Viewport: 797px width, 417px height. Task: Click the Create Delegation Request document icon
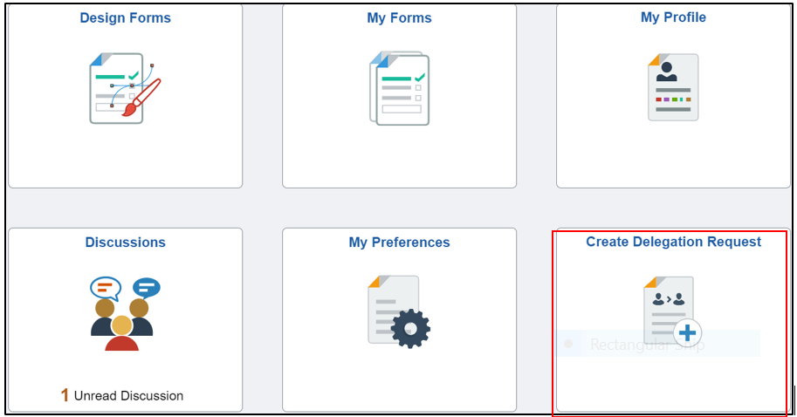click(x=669, y=307)
